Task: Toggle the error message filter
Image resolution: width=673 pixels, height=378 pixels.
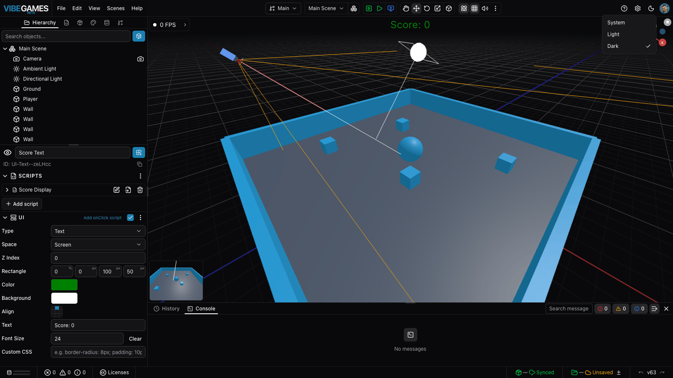Action: pyautogui.click(x=603, y=309)
